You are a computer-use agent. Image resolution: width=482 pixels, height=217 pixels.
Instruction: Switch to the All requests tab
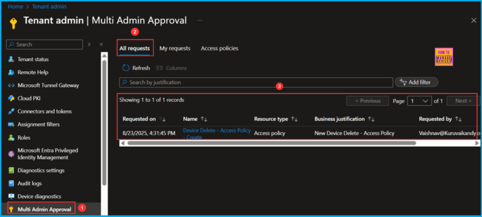(x=135, y=48)
